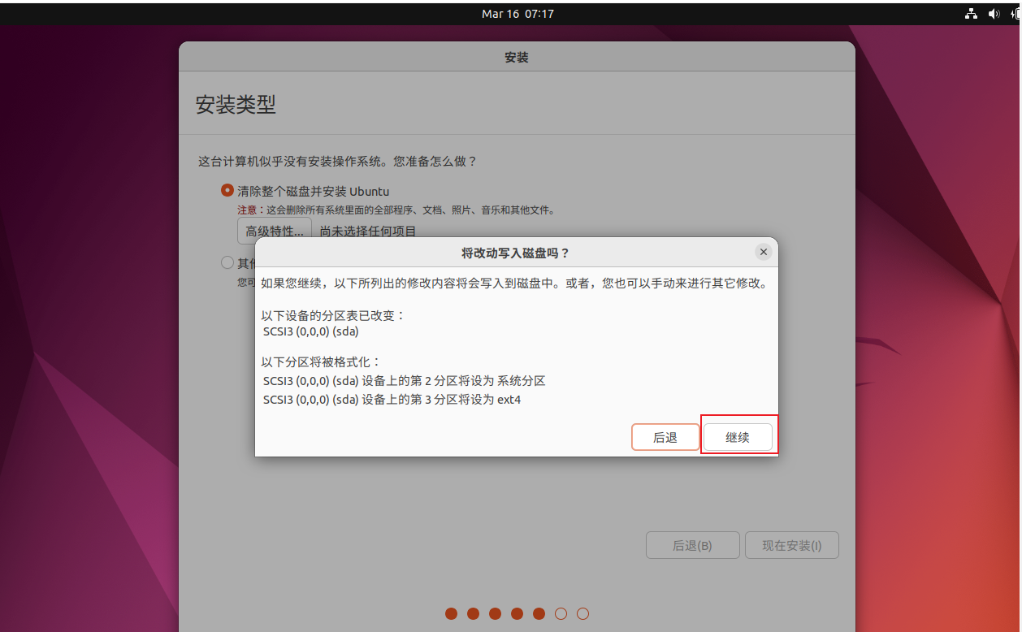Click 后退(B) button in installer window
This screenshot has height=632, width=1022.
pos(693,545)
